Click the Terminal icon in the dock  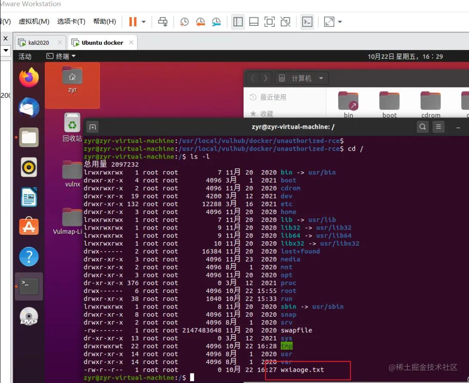coord(29,286)
